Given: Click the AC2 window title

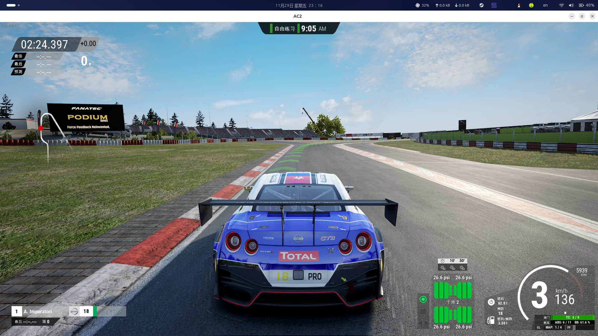Looking at the screenshot, I should (x=297, y=16).
